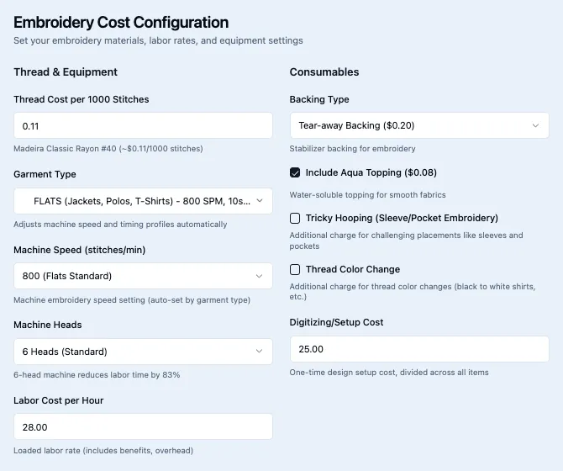
Task: Focus the labor cost field showing 28.00
Action: (x=143, y=426)
